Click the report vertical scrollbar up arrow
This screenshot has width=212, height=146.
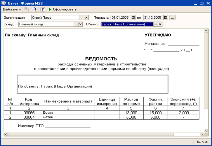[206, 31]
